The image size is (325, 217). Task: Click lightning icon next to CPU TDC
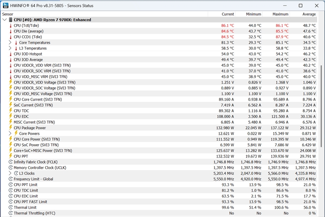(11, 111)
